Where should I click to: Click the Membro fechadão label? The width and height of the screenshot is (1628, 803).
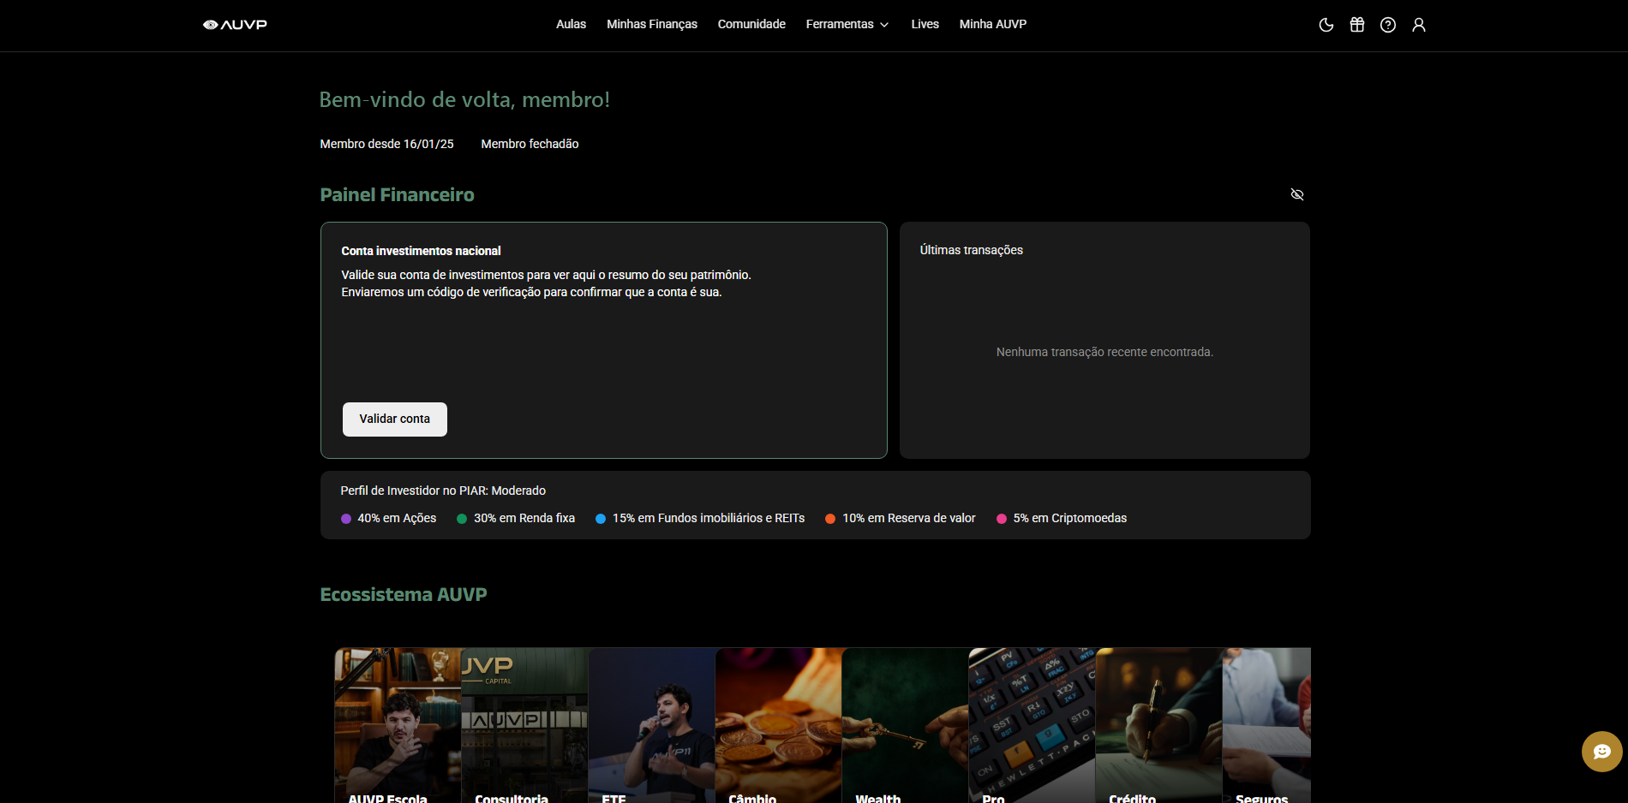coord(530,144)
